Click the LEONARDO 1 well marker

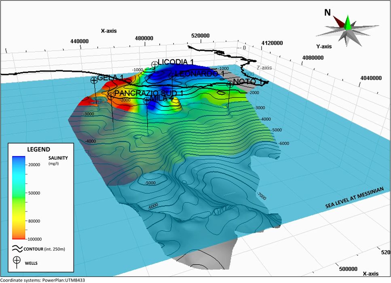click(172, 75)
